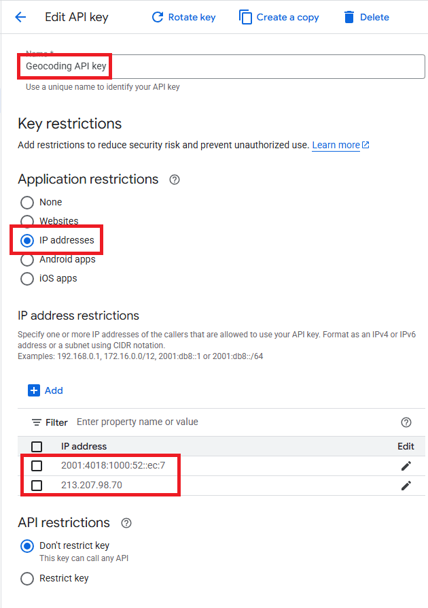Tick the select-all IP address checkbox

(37, 447)
